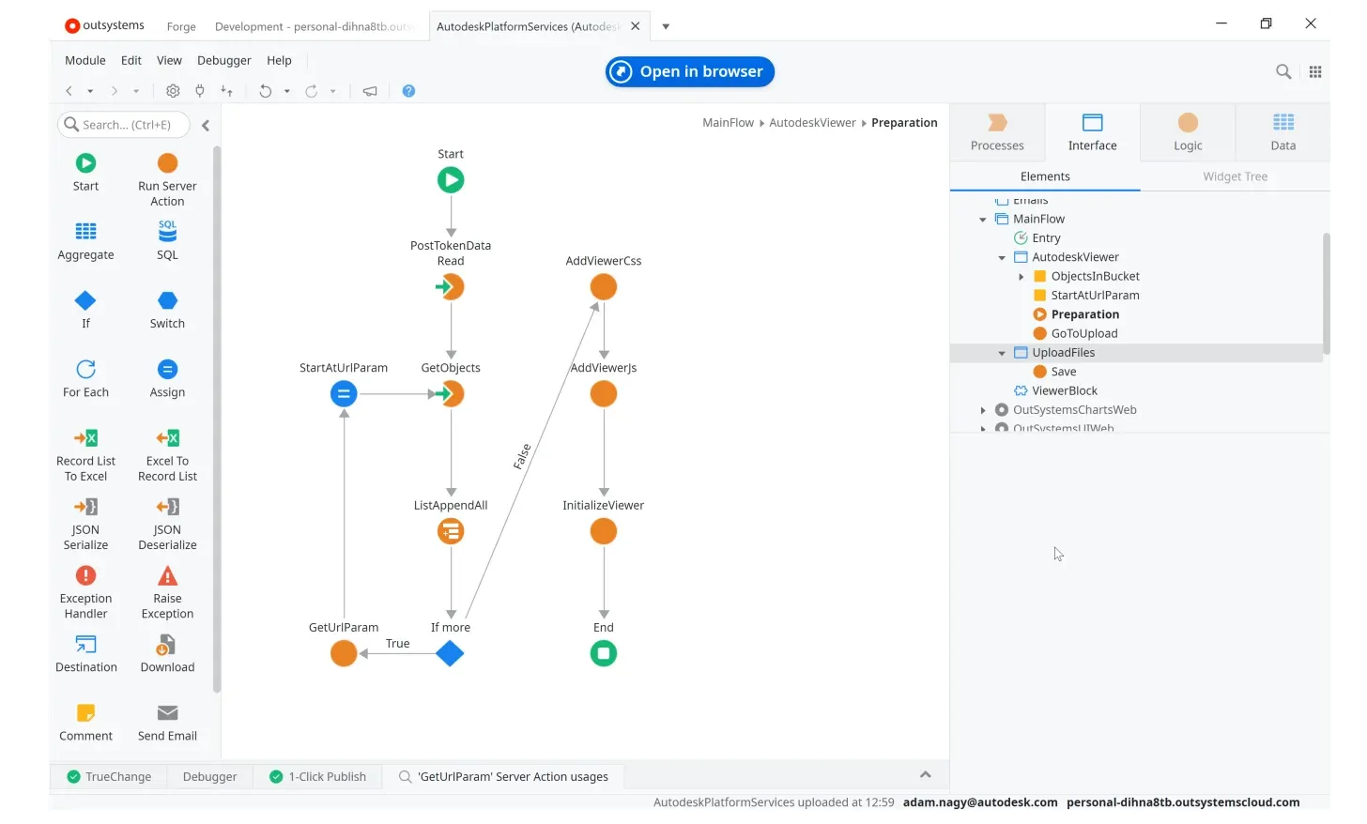The width and height of the screenshot is (1367, 824).
Task: Select the For Each tool
Action: 85,378
